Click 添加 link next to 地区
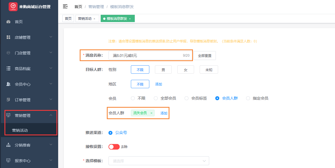 point(159,84)
